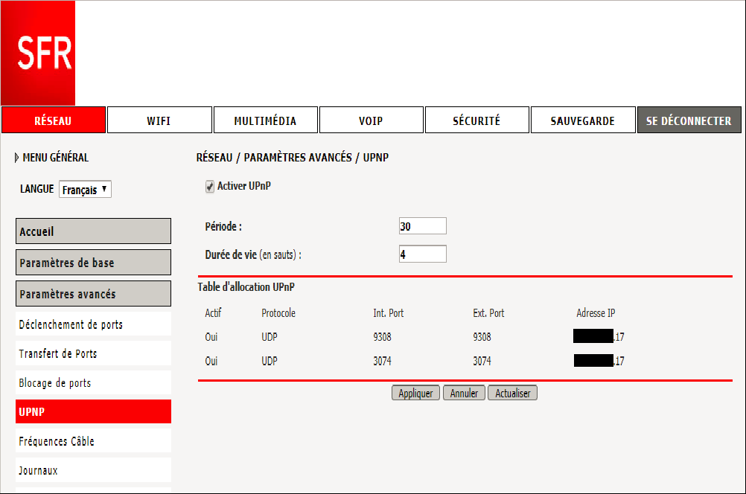Click Se Déconnecter to log out
746x494 pixels.
click(688, 121)
